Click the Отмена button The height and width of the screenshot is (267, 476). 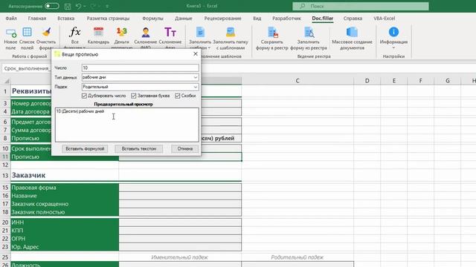pyautogui.click(x=185, y=149)
